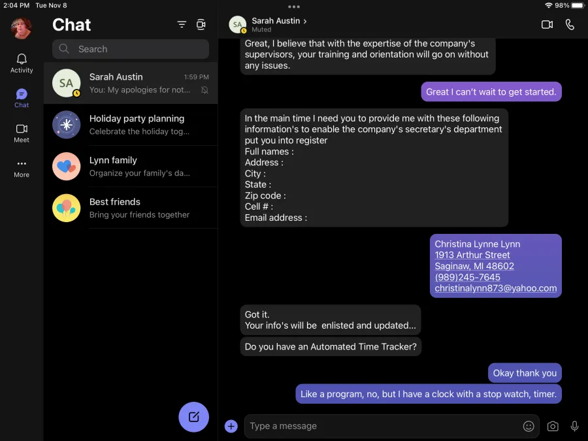This screenshot has width=588, height=441.
Task: Tap the purple compose new chat button
Action: [193, 417]
